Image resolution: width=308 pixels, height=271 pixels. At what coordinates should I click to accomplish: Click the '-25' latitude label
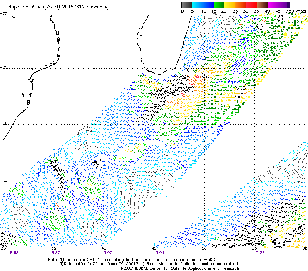4,67
